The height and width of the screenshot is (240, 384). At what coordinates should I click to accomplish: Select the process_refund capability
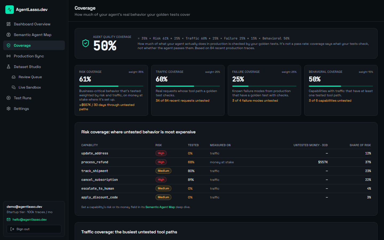coord(95,162)
